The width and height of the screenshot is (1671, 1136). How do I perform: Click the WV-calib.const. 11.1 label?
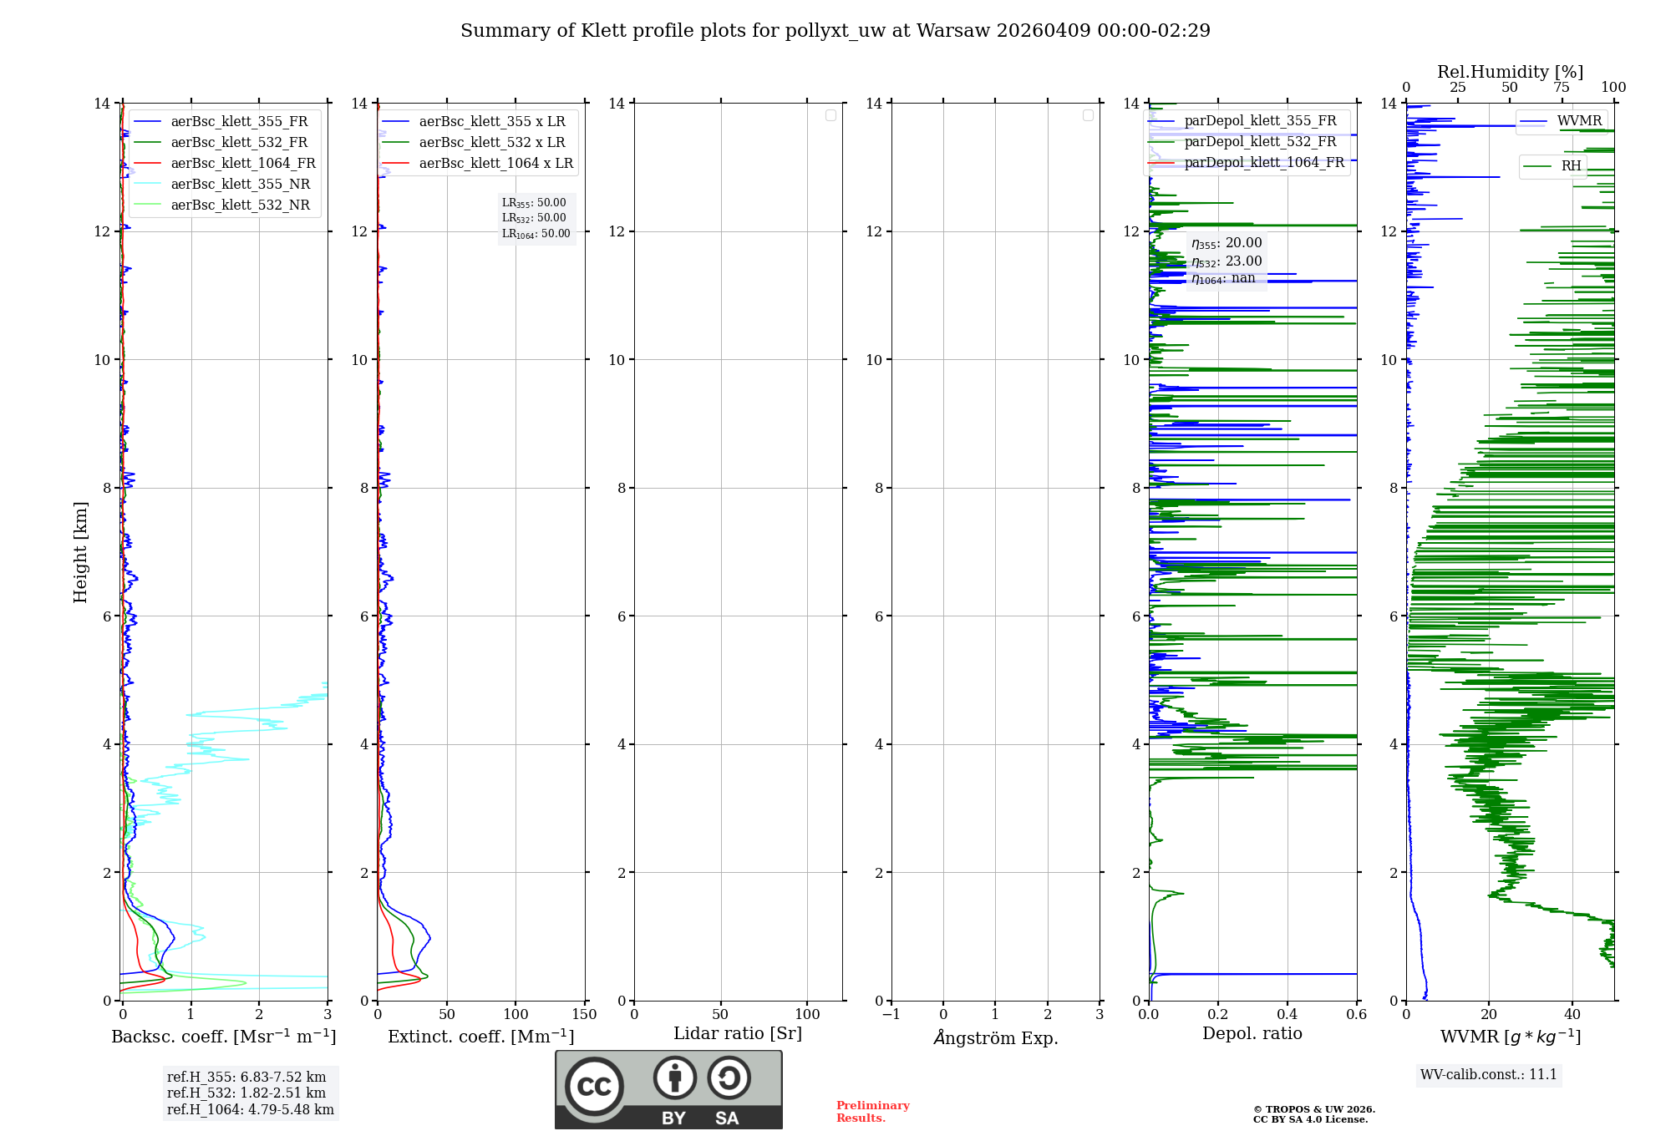tap(1488, 1074)
